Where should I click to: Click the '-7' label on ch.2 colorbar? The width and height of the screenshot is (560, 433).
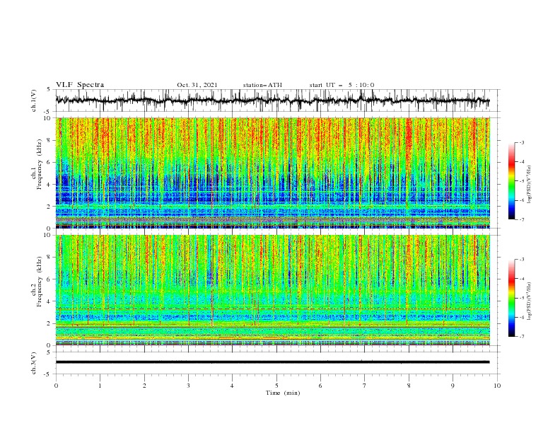pos(522,337)
